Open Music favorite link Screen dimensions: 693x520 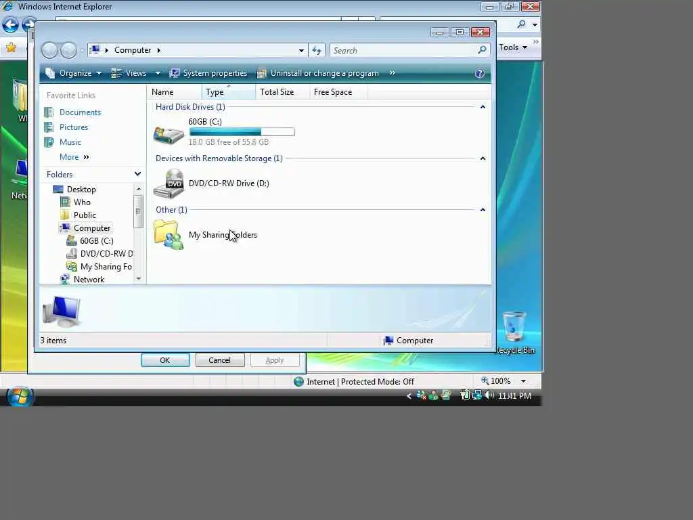click(70, 142)
